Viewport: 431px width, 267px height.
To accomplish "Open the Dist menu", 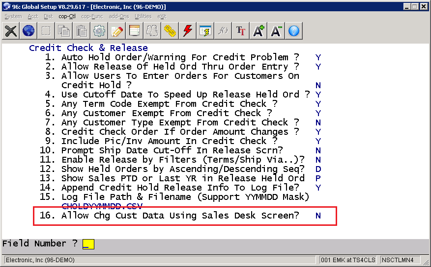I will click(48, 17).
